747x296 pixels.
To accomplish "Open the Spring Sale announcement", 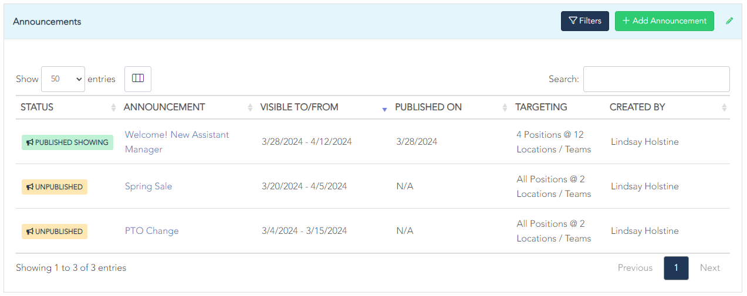I will (148, 186).
